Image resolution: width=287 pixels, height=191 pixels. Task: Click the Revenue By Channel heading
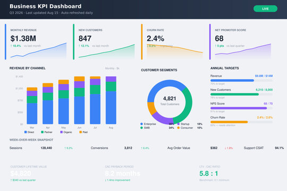click(x=28, y=68)
